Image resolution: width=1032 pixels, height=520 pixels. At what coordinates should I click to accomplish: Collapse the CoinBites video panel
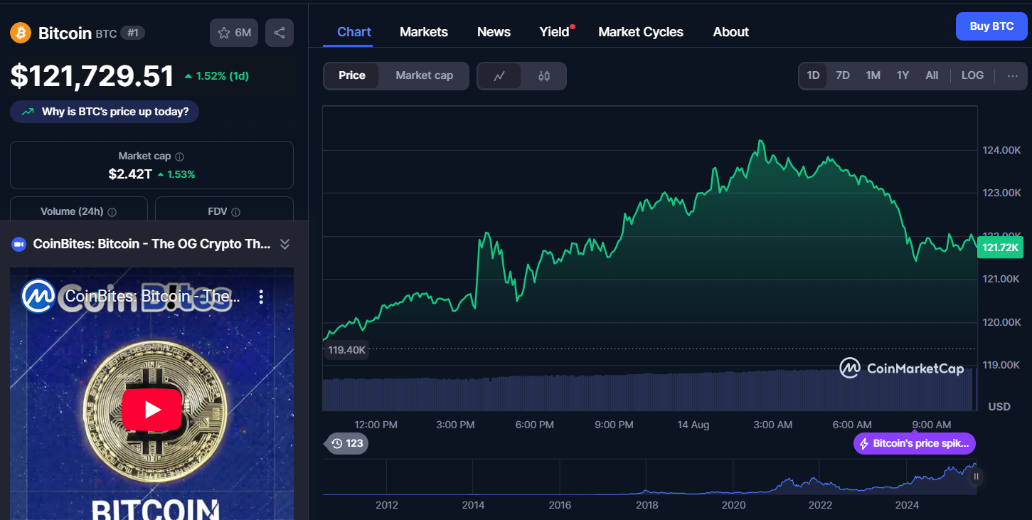[x=284, y=244]
